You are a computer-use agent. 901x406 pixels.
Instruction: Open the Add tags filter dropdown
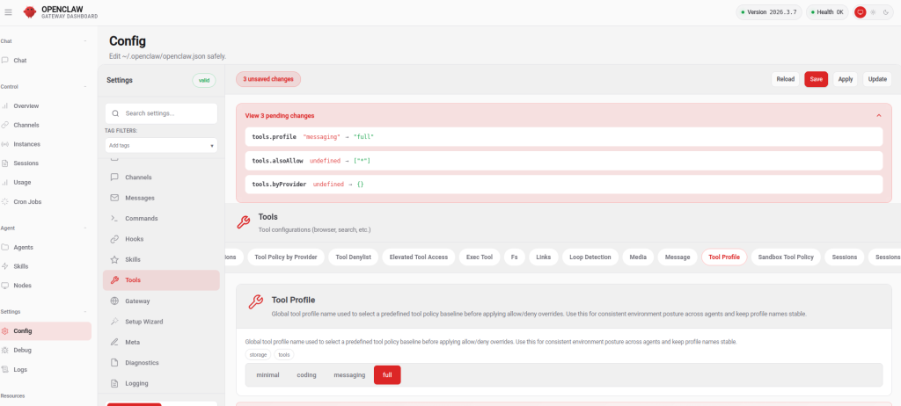click(x=162, y=146)
